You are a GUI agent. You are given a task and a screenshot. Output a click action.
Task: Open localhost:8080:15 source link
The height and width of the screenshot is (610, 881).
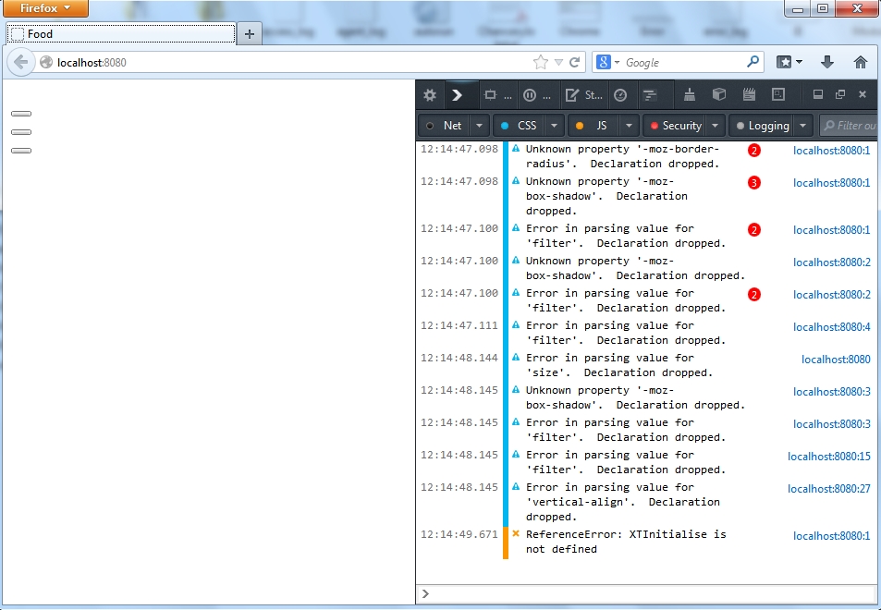[828, 456]
